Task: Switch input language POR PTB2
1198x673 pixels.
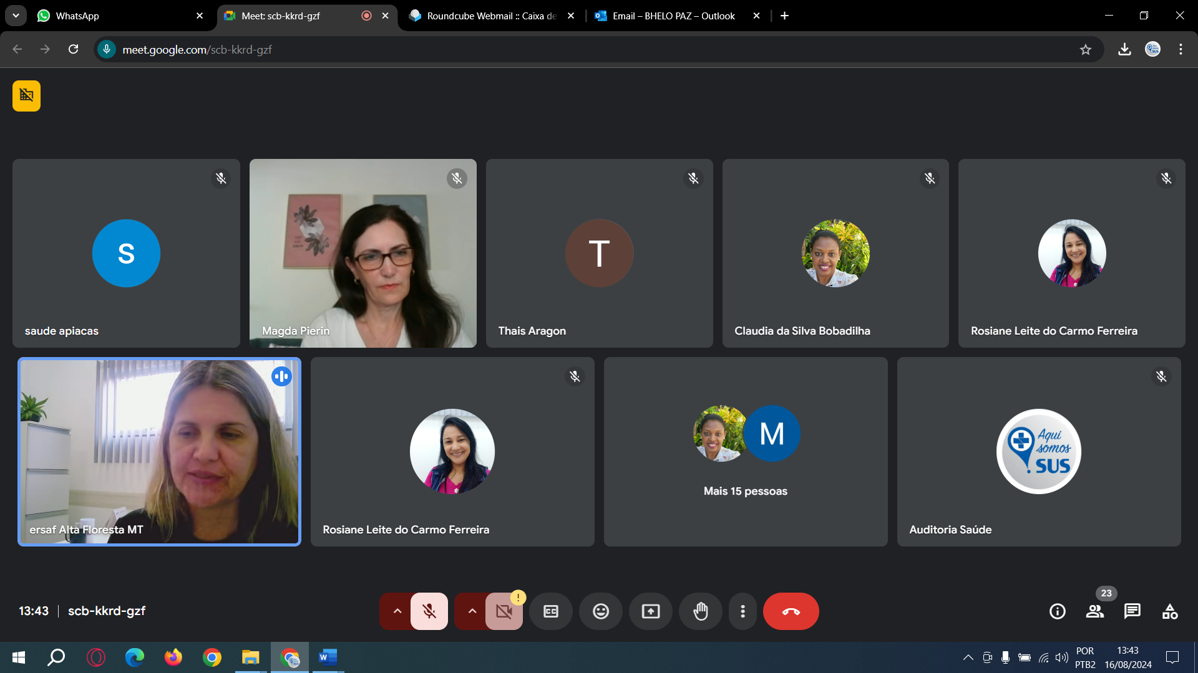Action: [x=1085, y=657]
